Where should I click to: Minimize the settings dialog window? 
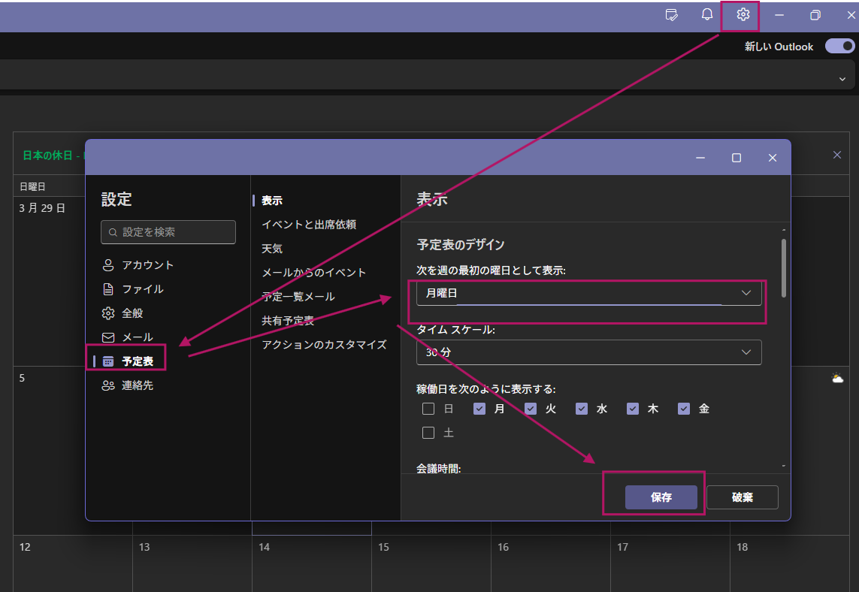point(700,158)
